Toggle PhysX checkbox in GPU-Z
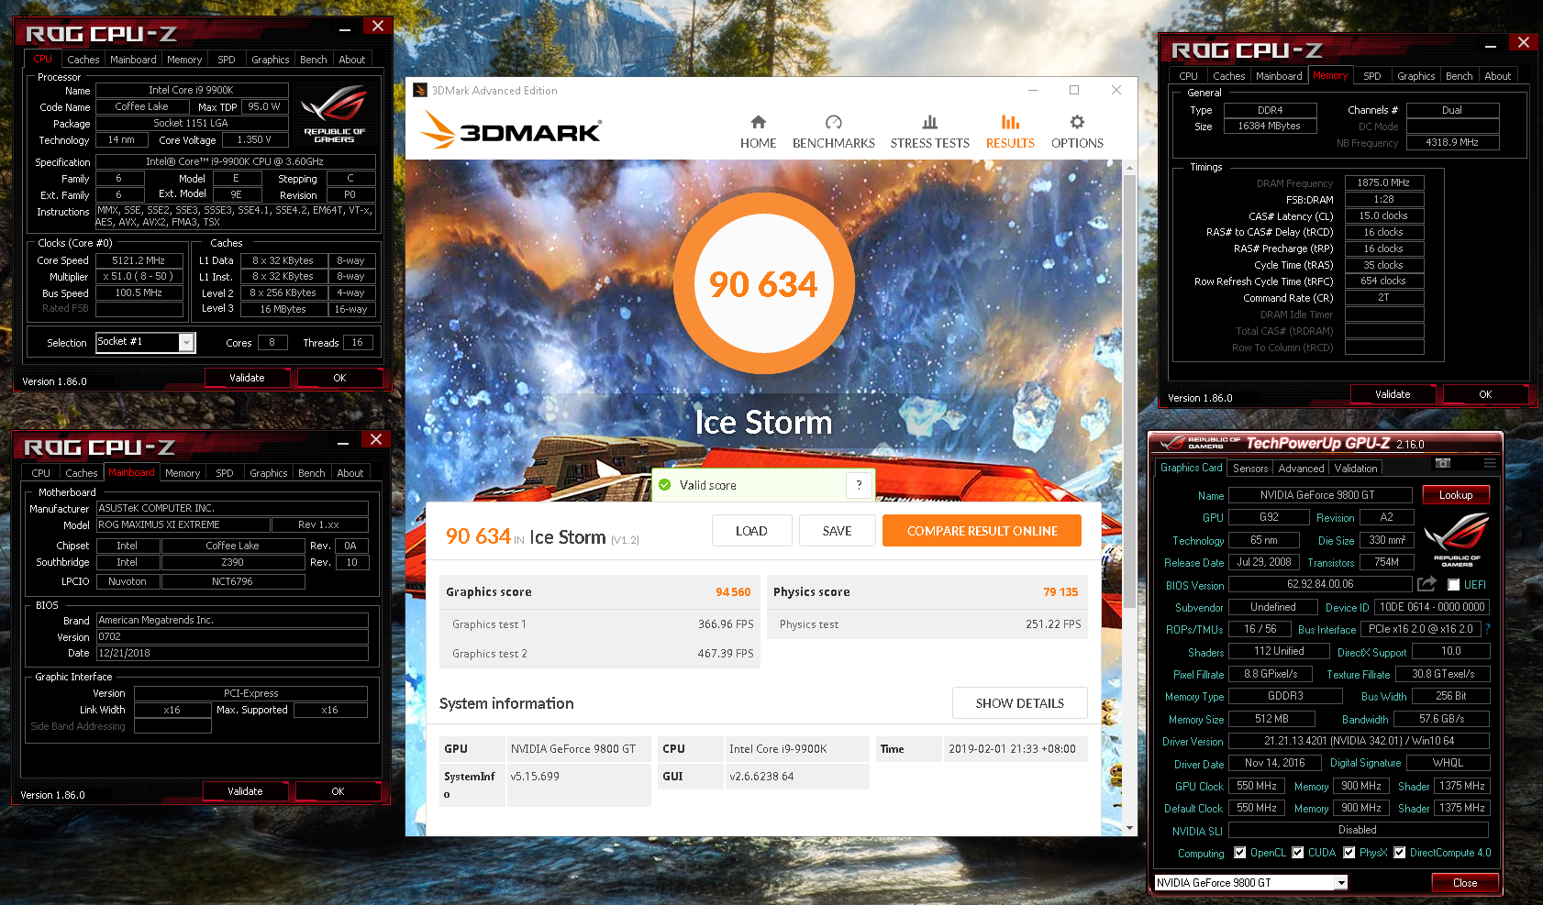 (x=1349, y=853)
